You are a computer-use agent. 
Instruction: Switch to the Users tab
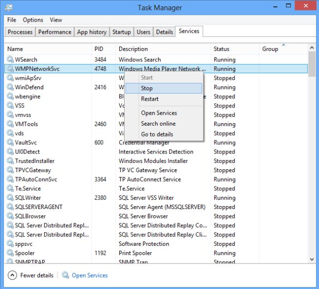pos(143,32)
